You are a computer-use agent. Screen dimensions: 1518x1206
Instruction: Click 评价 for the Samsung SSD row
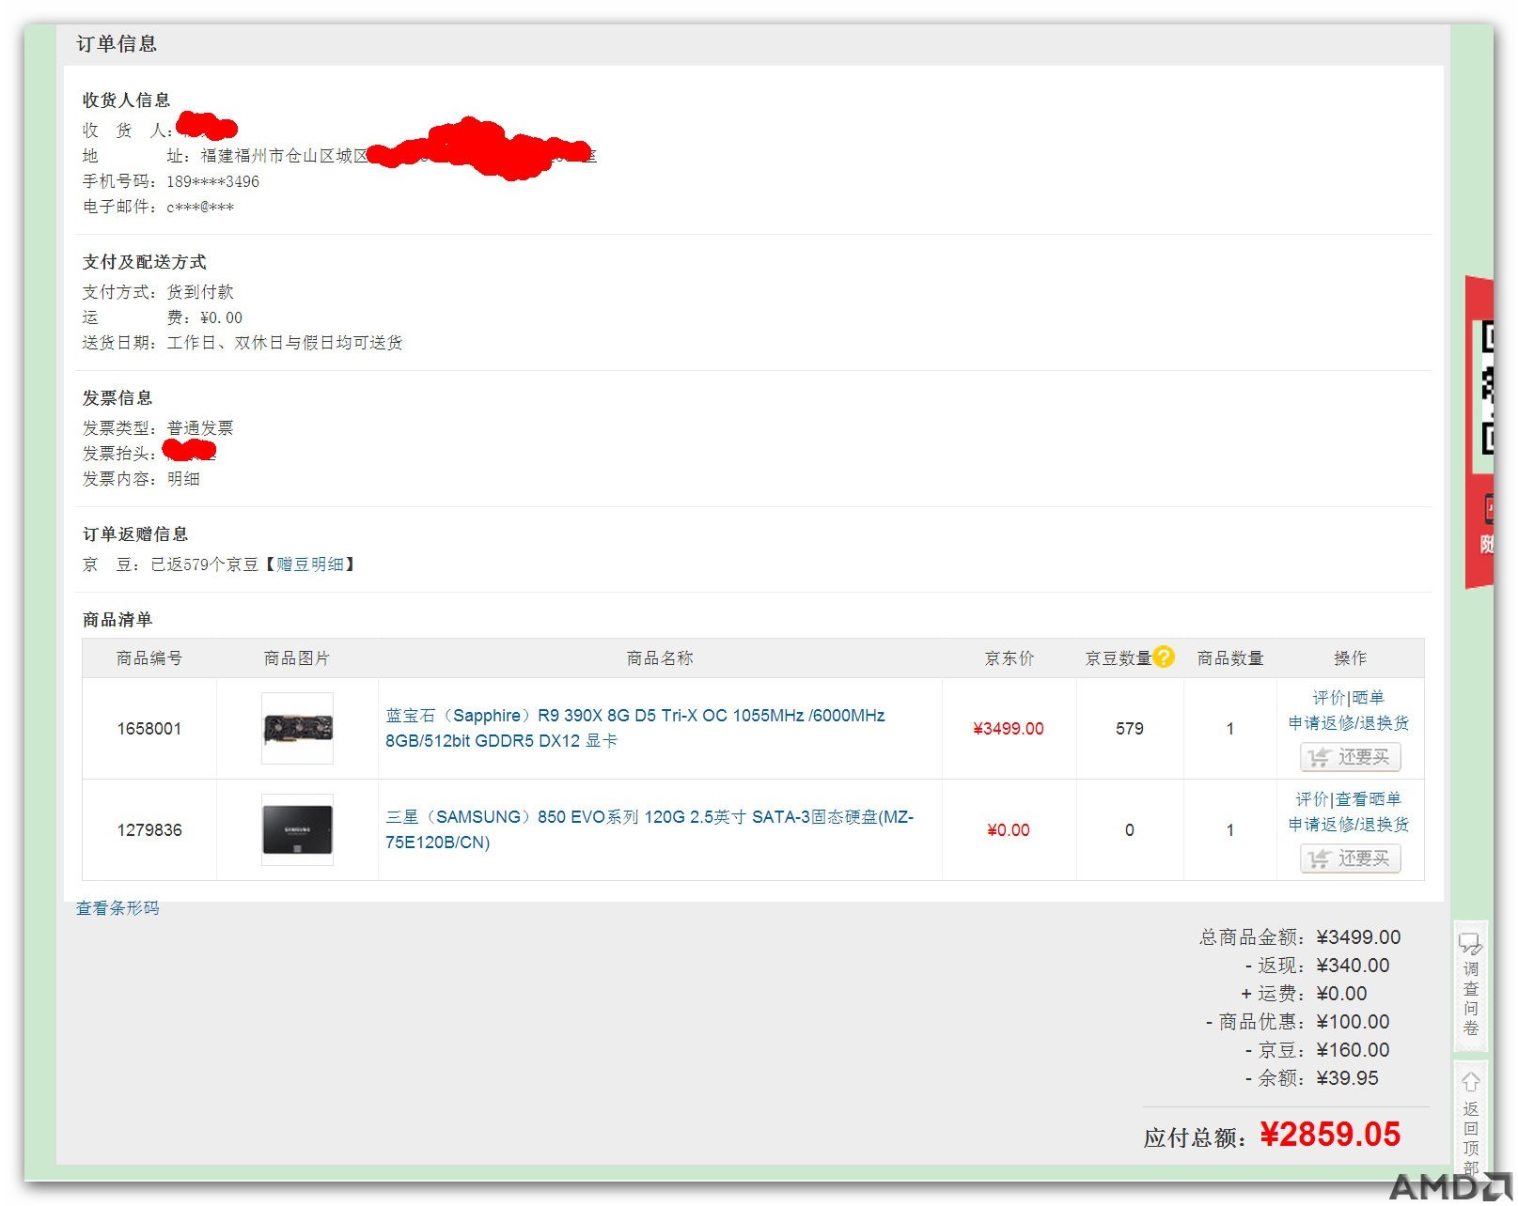pyautogui.click(x=1312, y=799)
